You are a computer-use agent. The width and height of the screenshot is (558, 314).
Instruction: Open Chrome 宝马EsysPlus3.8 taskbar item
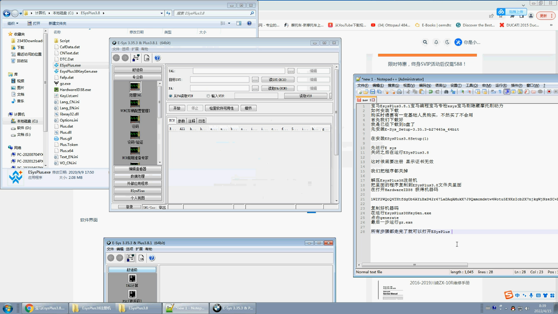tap(45, 308)
